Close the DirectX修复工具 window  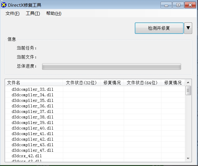190,5
